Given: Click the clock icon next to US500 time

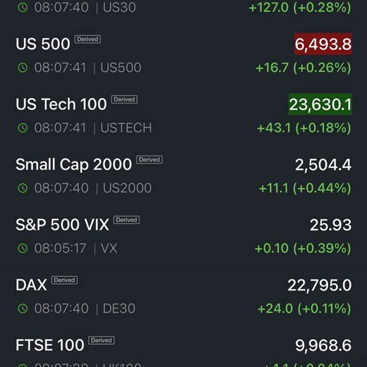Looking at the screenshot, I should pyautogui.click(x=23, y=68).
